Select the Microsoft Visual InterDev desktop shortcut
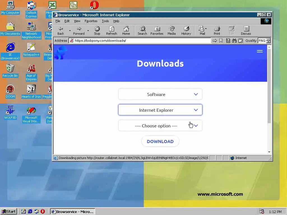287x215 pixels. [x=31, y=115]
